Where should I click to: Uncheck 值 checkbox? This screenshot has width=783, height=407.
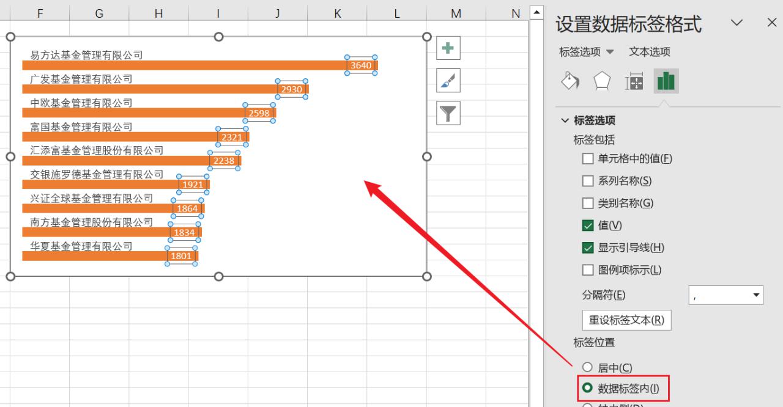click(x=588, y=226)
